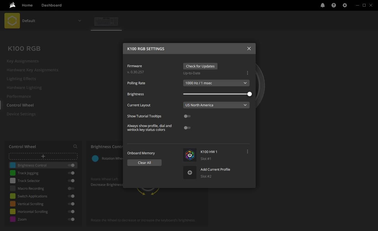Image resolution: width=378 pixels, height=231 pixels.
Task: Toggle always show status colors switch
Action: click(x=187, y=128)
